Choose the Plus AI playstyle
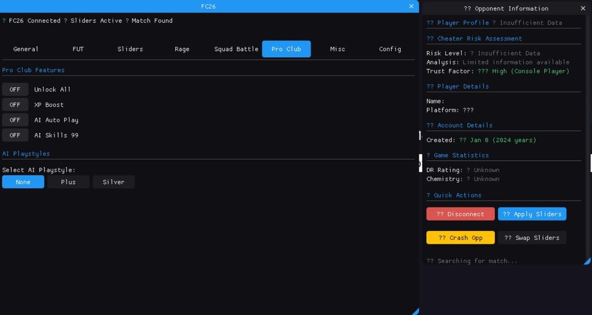The image size is (592, 315). [68, 182]
